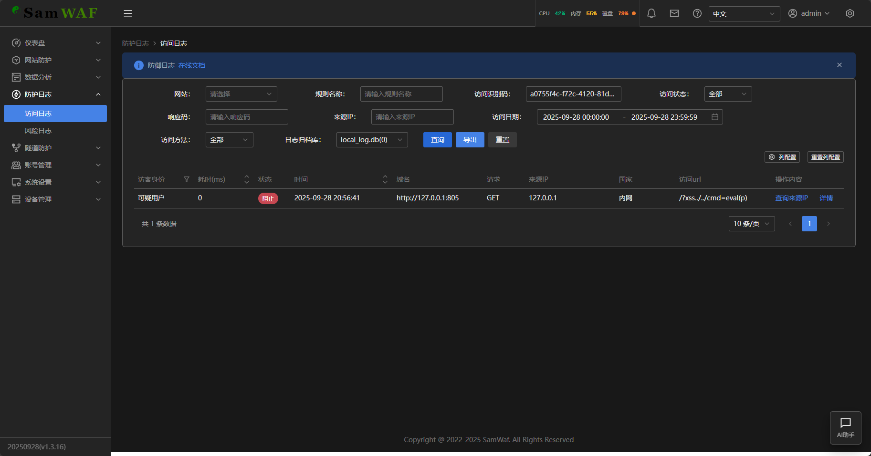The width and height of the screenshot is (871, 456).
Task: Open the mail messages icon
Action: pyautogui.click(x=674, y=13)
